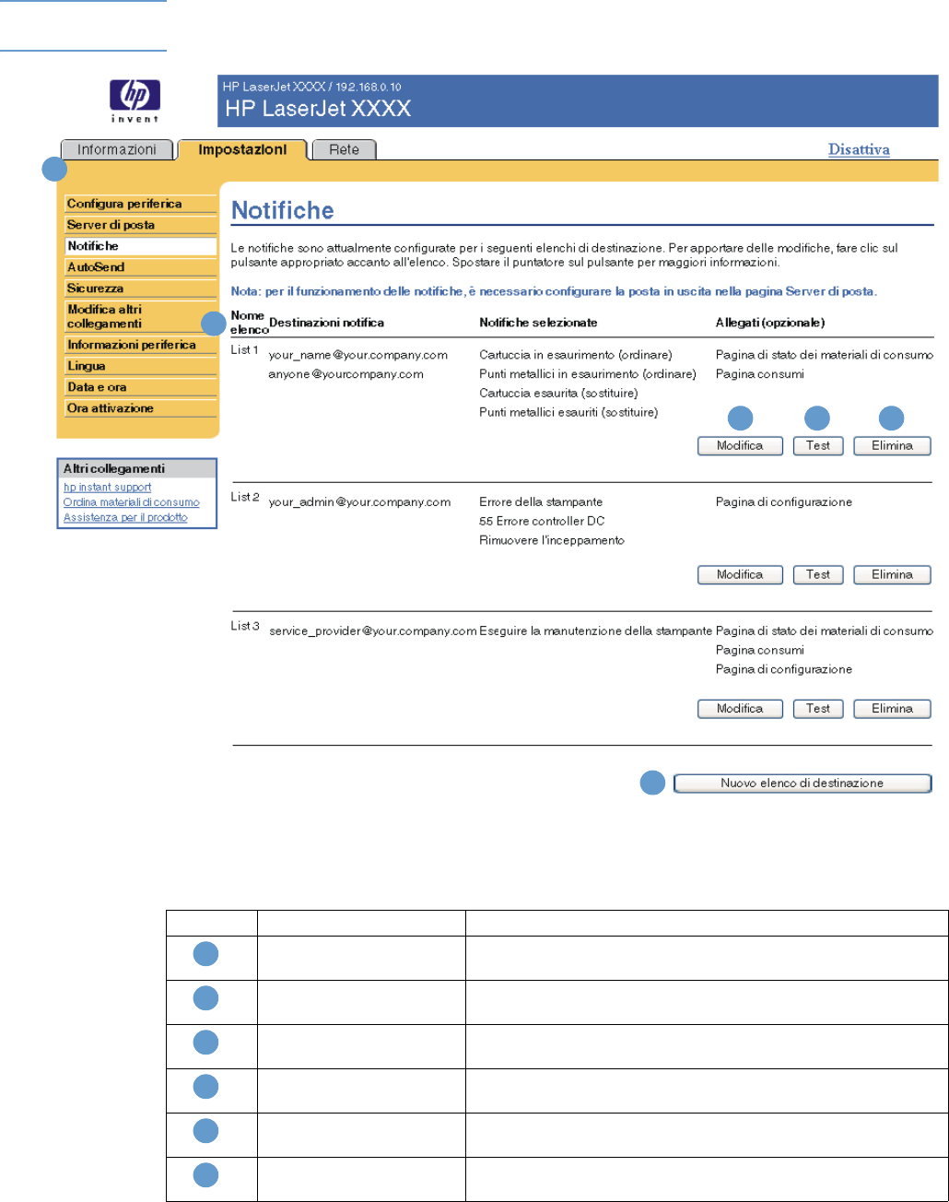This screenshot has height=1202, width=949.
Task: Click the 'List 2' name label
Action: pyautogui.click(x=246, y=498)
